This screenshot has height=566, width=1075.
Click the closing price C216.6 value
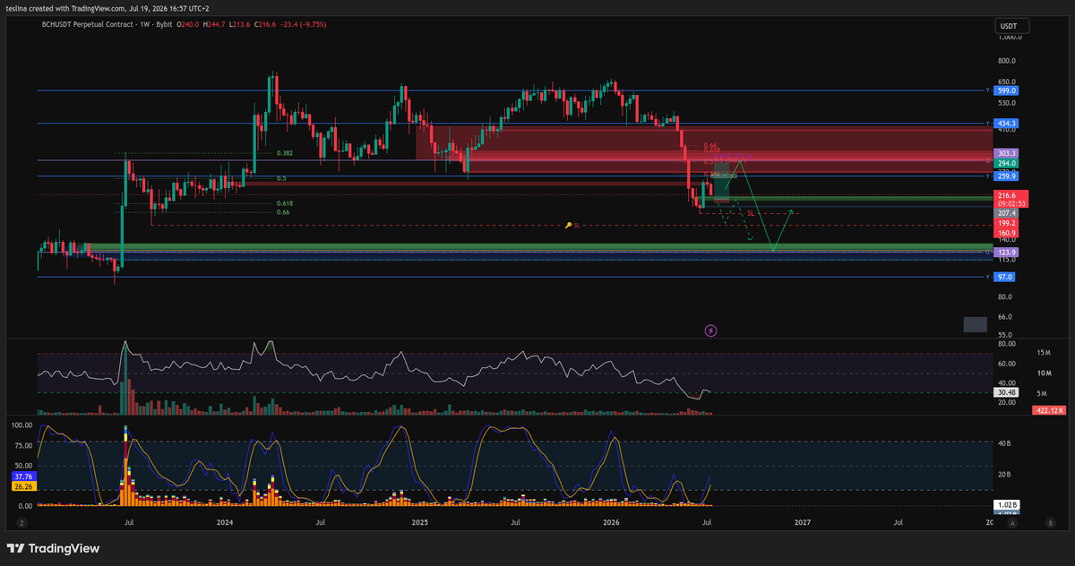pos(267,24)
